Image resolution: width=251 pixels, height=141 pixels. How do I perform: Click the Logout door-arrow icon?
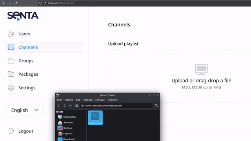pos(11,131)
